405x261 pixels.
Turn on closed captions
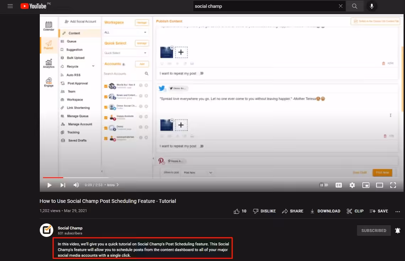pyautogui.click(x=339, y=185)
